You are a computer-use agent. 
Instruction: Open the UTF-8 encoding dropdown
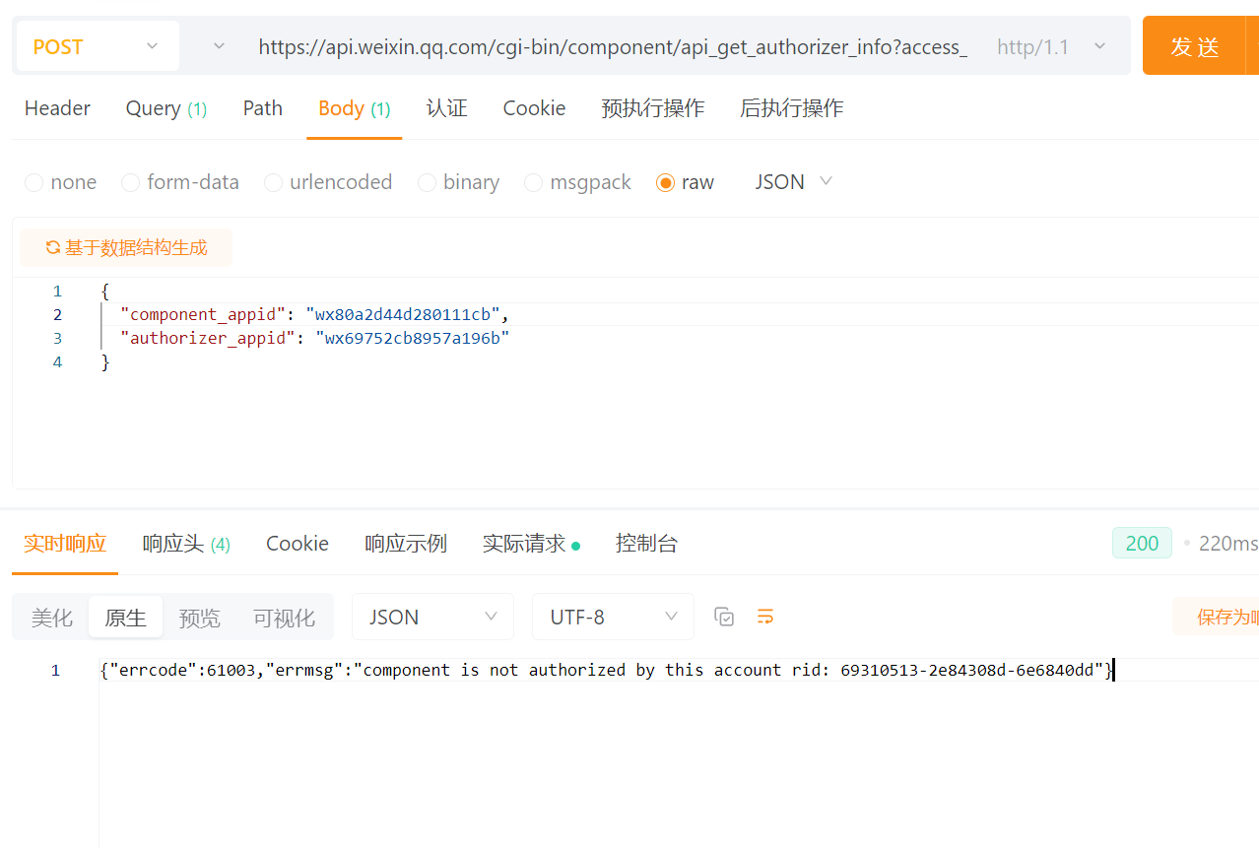point(613,618)
